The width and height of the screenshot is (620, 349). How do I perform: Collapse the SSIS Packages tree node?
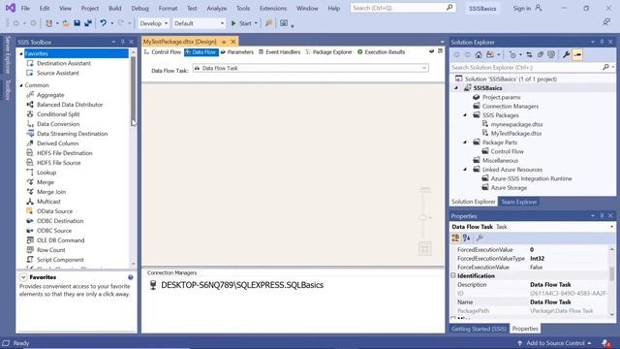click(x=465, y=115)
